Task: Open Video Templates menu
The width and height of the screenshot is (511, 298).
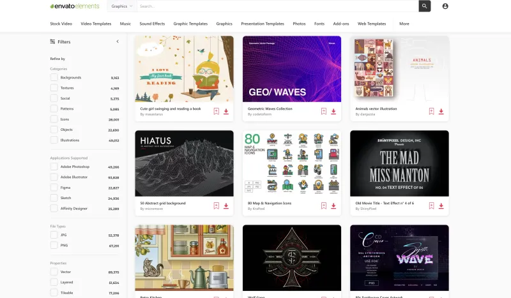Action: 96,24
